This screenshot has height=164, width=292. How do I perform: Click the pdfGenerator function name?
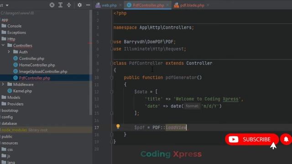tap(181, 77)
